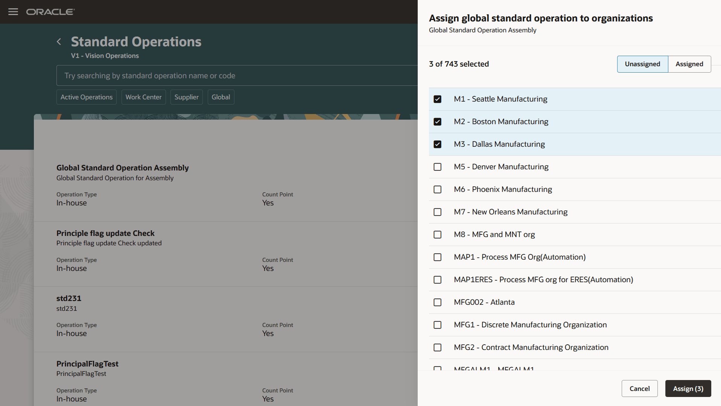The height and width of the screenshot is (406, 721).
Task: Uncheck M1 - Seattle Manufacturing
Action: [x=437, y=99]
